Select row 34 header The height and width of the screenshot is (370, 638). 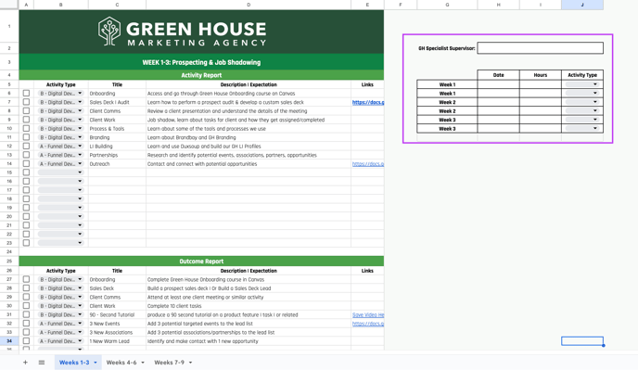coord(9,341)
